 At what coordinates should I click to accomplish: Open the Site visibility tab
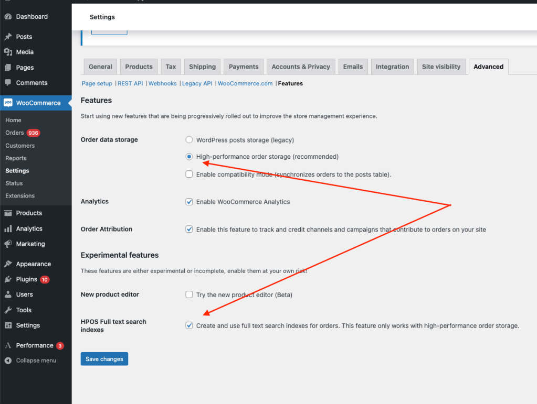441,67
